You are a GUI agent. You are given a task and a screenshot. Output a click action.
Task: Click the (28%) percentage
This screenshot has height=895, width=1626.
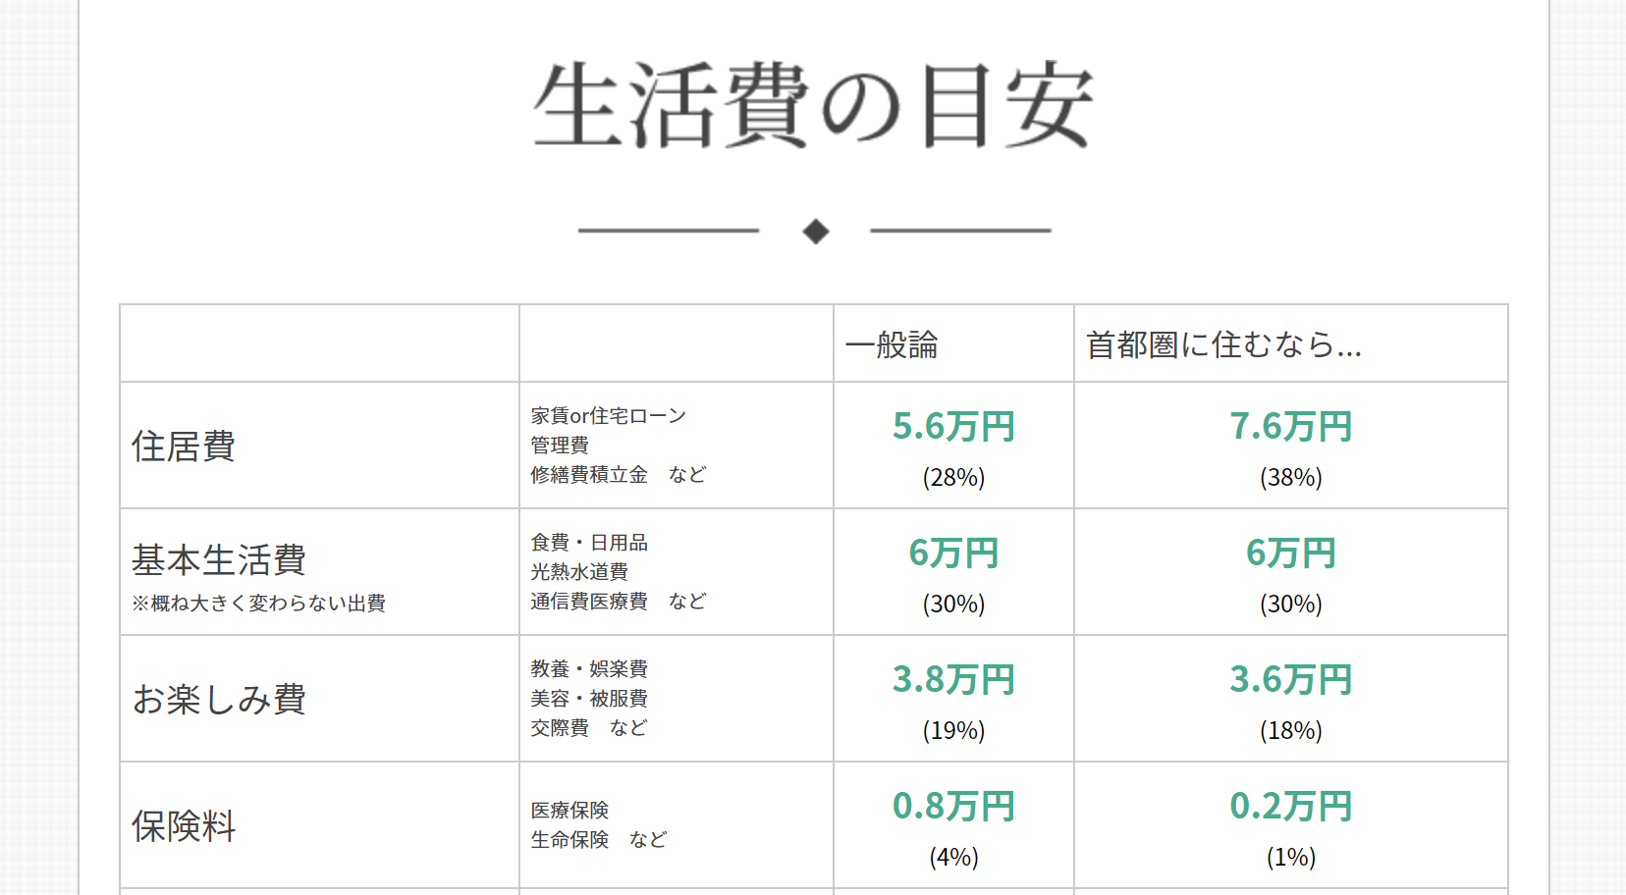coord(953,477)
